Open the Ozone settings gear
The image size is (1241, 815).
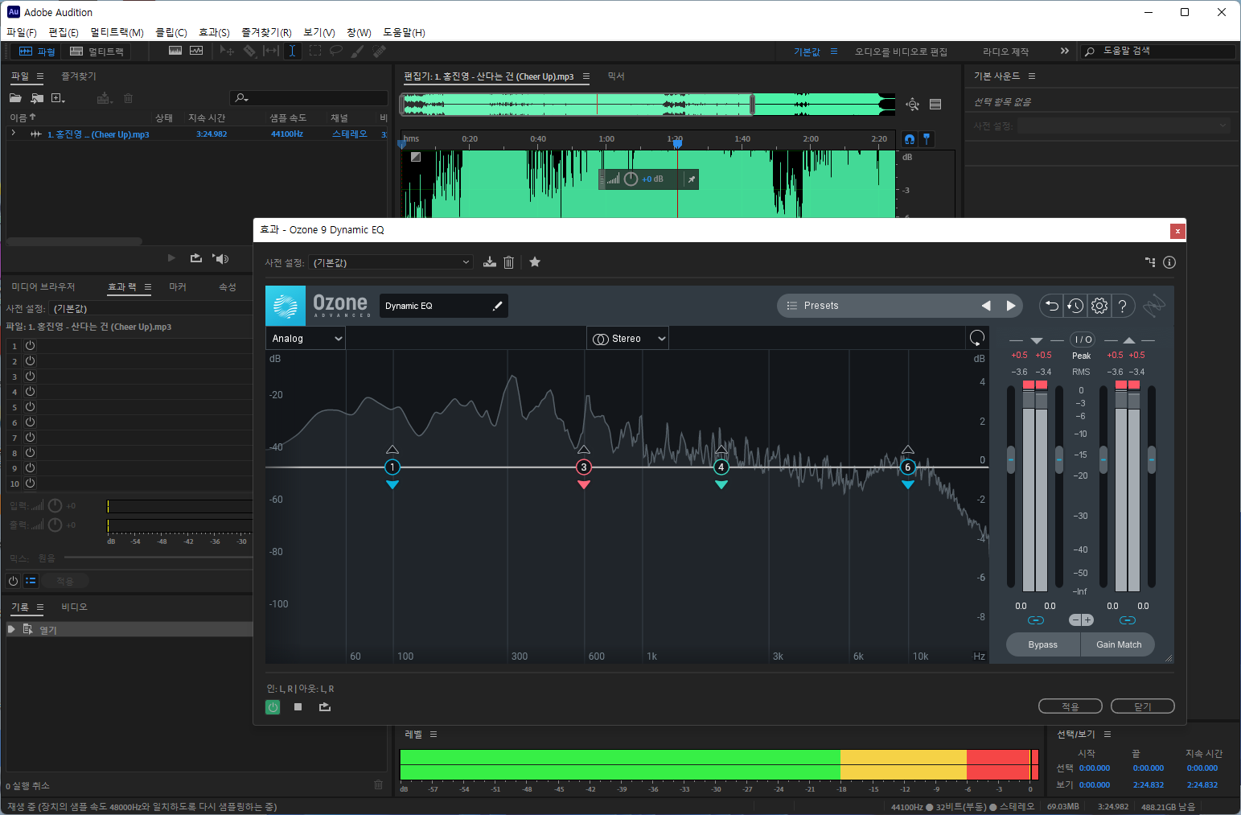[1099, 306]
